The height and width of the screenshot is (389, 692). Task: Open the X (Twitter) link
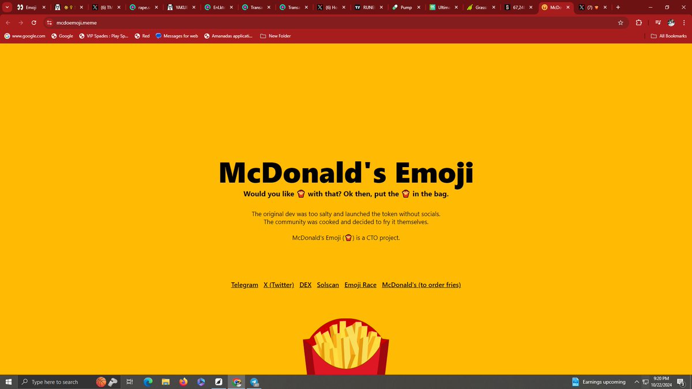coord(279,285)
